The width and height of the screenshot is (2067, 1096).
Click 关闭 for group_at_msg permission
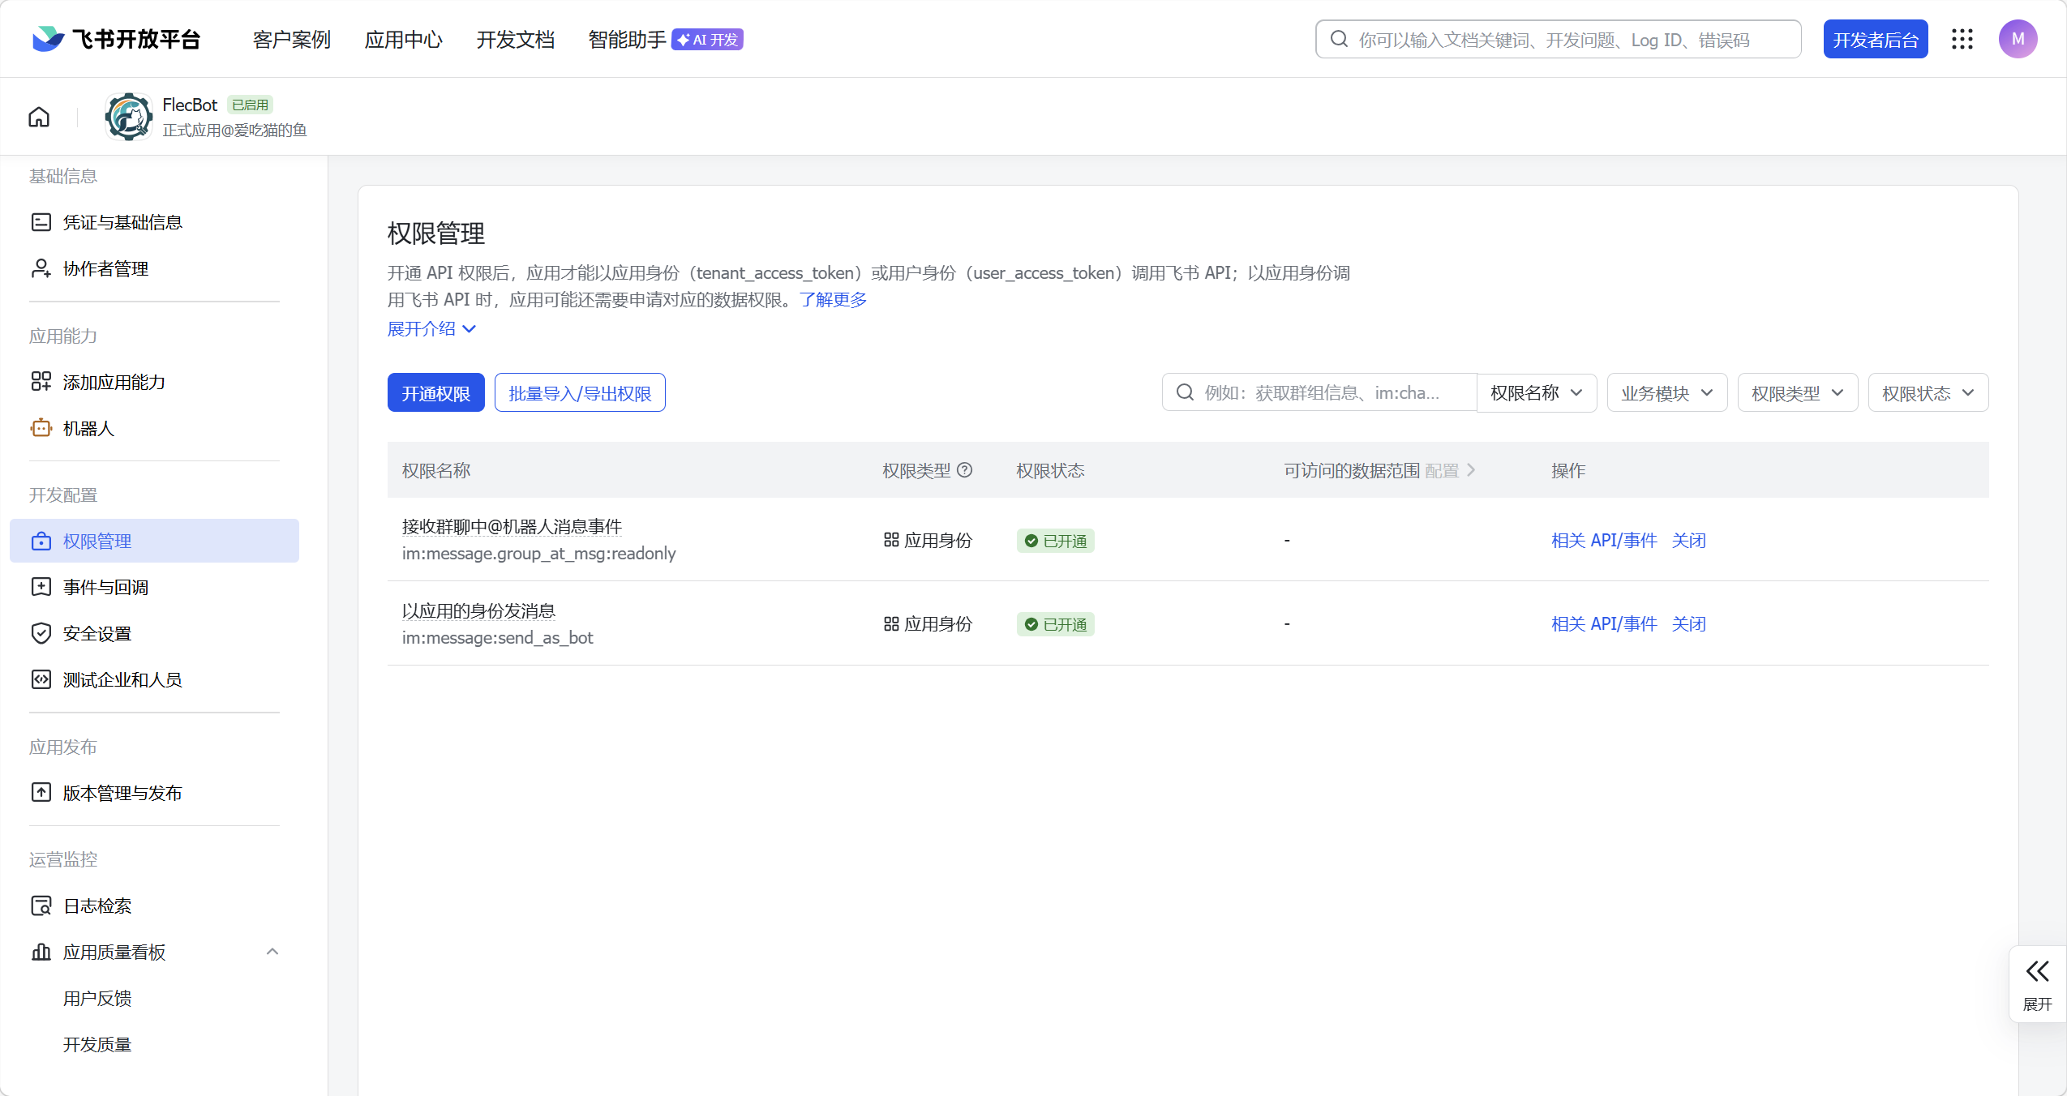click(1689, 540)
